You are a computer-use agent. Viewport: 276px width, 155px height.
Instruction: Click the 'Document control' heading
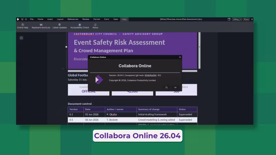tap(80, 104)
